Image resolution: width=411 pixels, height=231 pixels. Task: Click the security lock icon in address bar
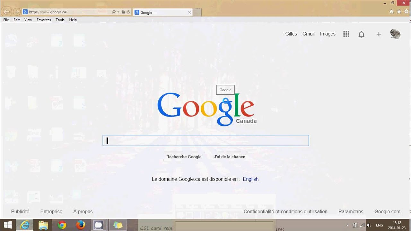click(x=123, y=12)
